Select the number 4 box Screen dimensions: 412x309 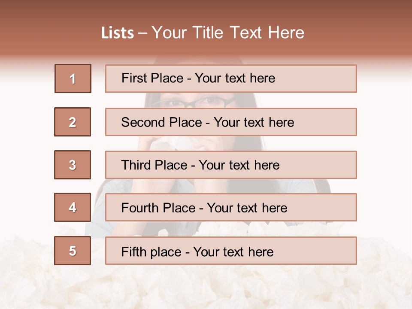pos(73,207)
